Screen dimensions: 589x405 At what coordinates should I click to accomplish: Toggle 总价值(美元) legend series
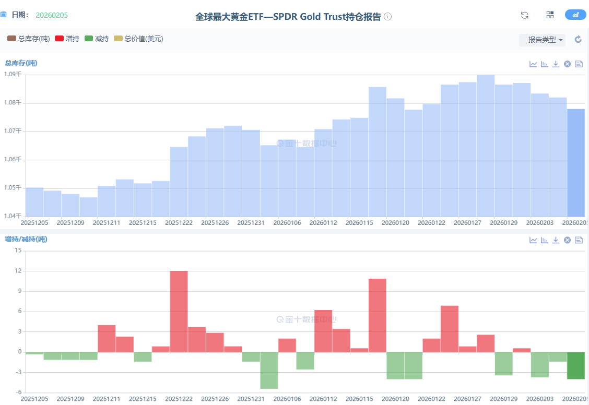[x=139, y=39]
